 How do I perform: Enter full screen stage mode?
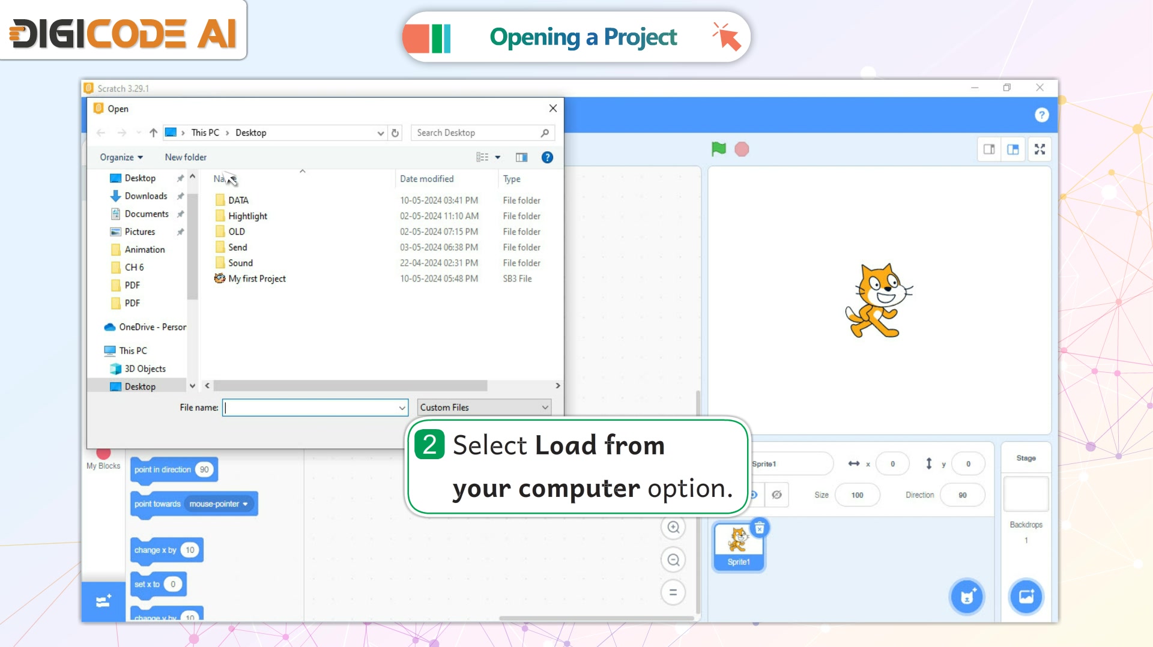click(x=1040, y=149)
